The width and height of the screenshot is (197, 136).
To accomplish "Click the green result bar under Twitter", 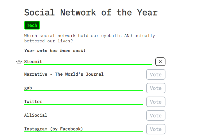I will coord(84,104).
